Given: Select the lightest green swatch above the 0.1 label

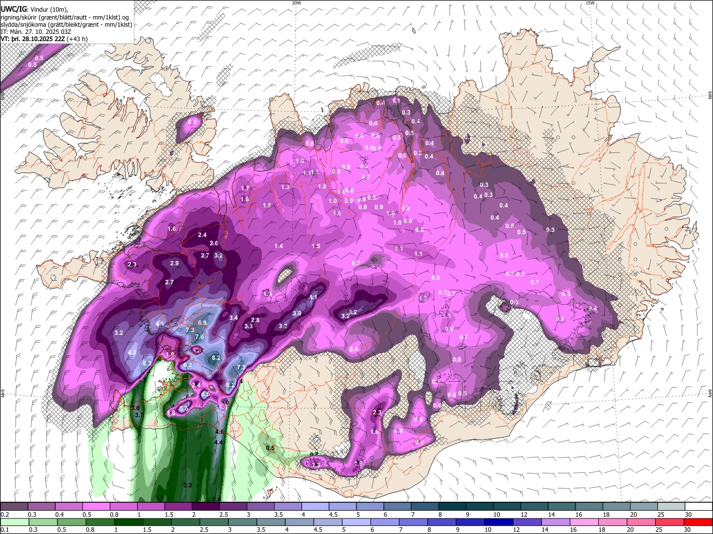Looking at the screenshot, I should pyautogui.click(x=14, y=522).
